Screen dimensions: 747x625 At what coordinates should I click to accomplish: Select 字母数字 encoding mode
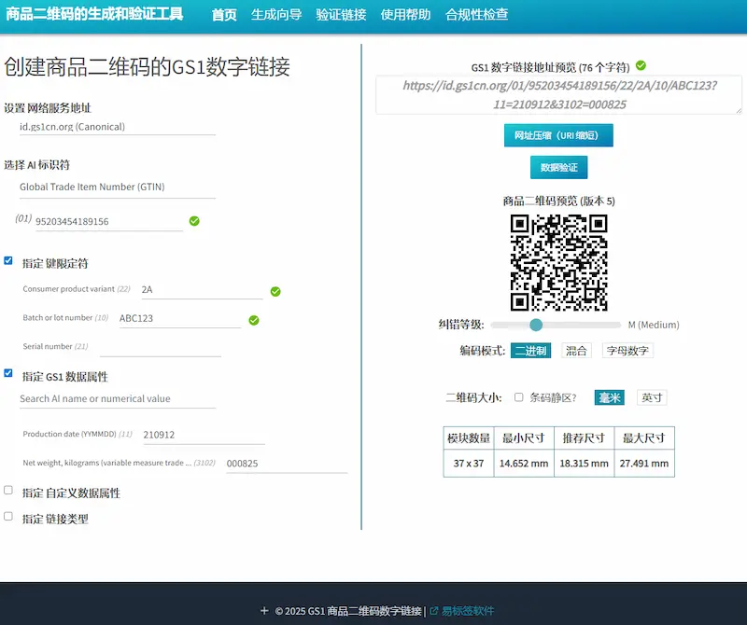coord(627,351)
